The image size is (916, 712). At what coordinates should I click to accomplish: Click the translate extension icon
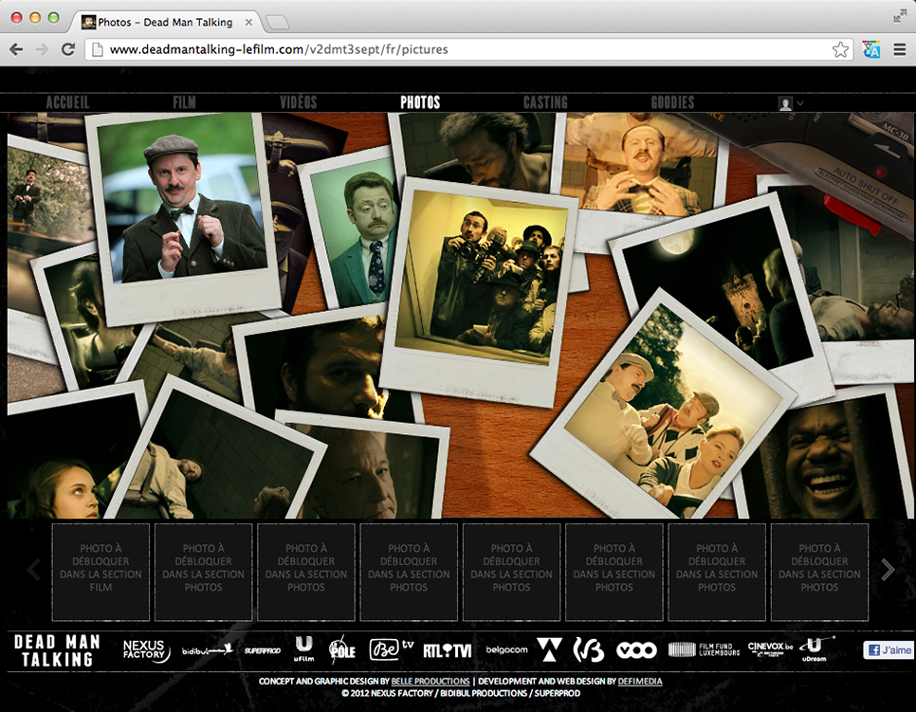870,50
